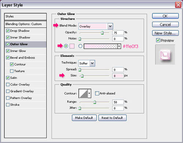Enable the Texture checkbox
183x143 pixels.
pyautogui.click(x=12, y=71)
